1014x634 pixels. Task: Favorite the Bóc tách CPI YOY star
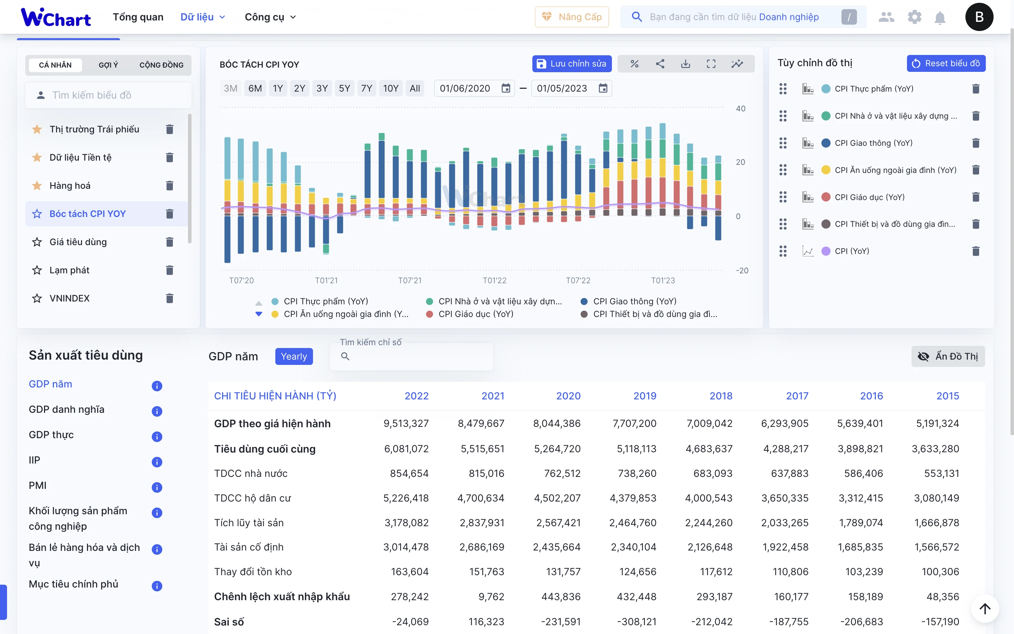pos(37,214)
